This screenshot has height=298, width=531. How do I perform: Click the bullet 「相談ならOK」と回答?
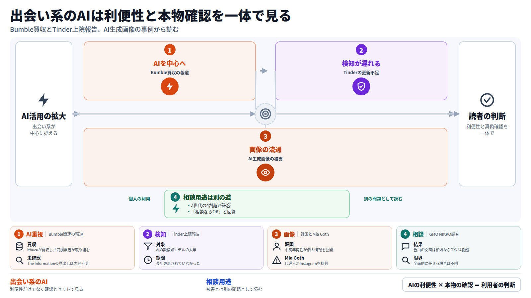coord(213,212)
